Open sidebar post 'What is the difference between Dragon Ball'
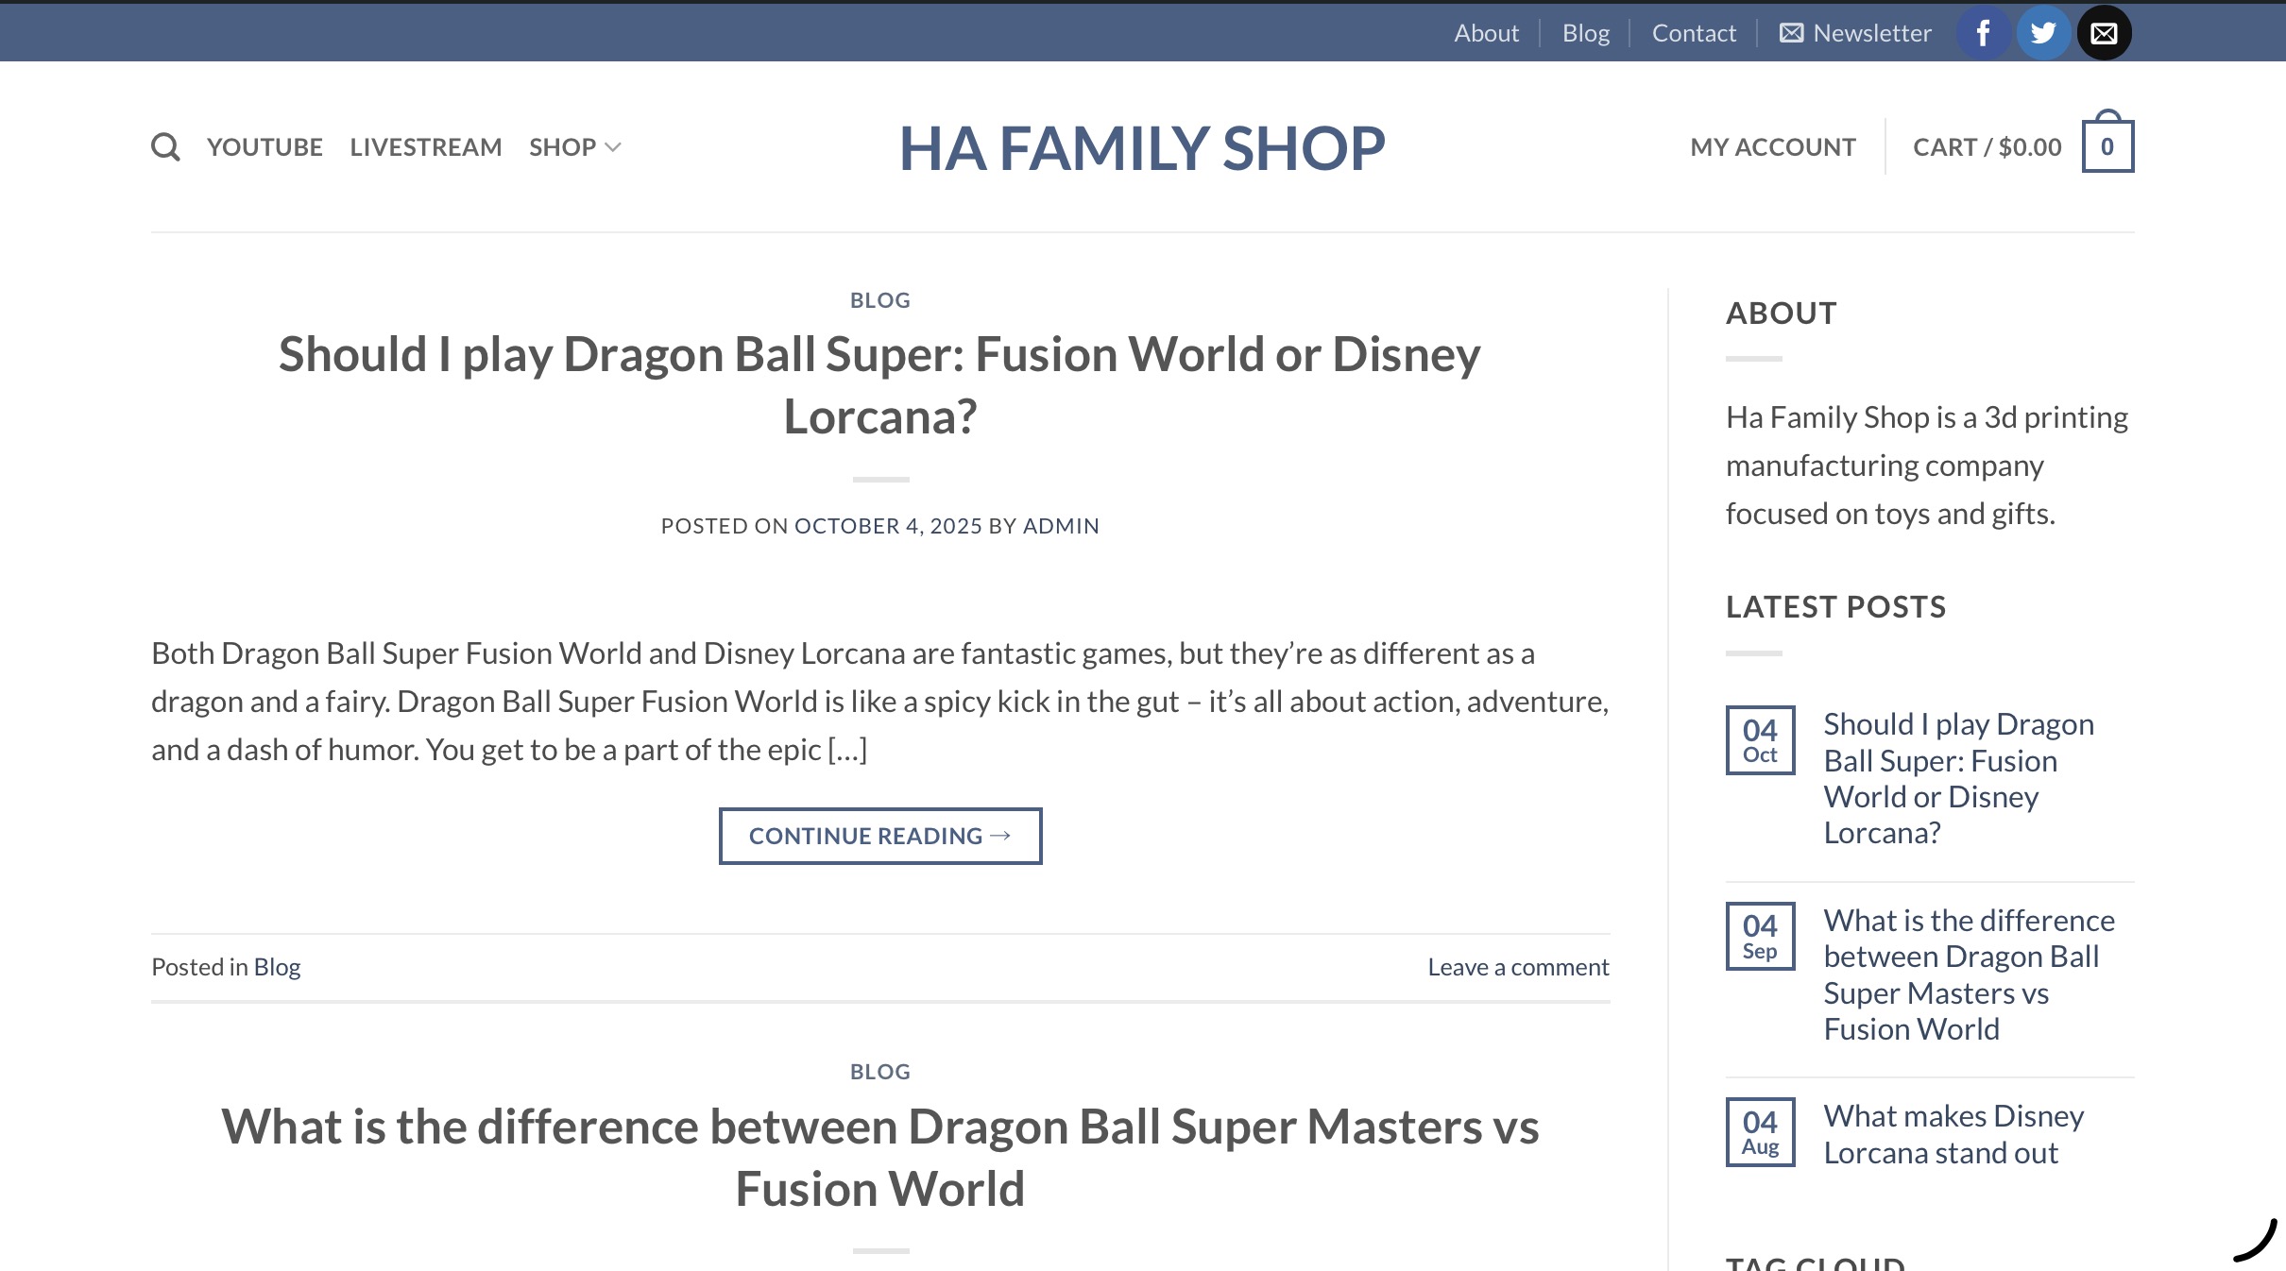This screenshot has height=1271, width=2286. (x=1970, y=974)
